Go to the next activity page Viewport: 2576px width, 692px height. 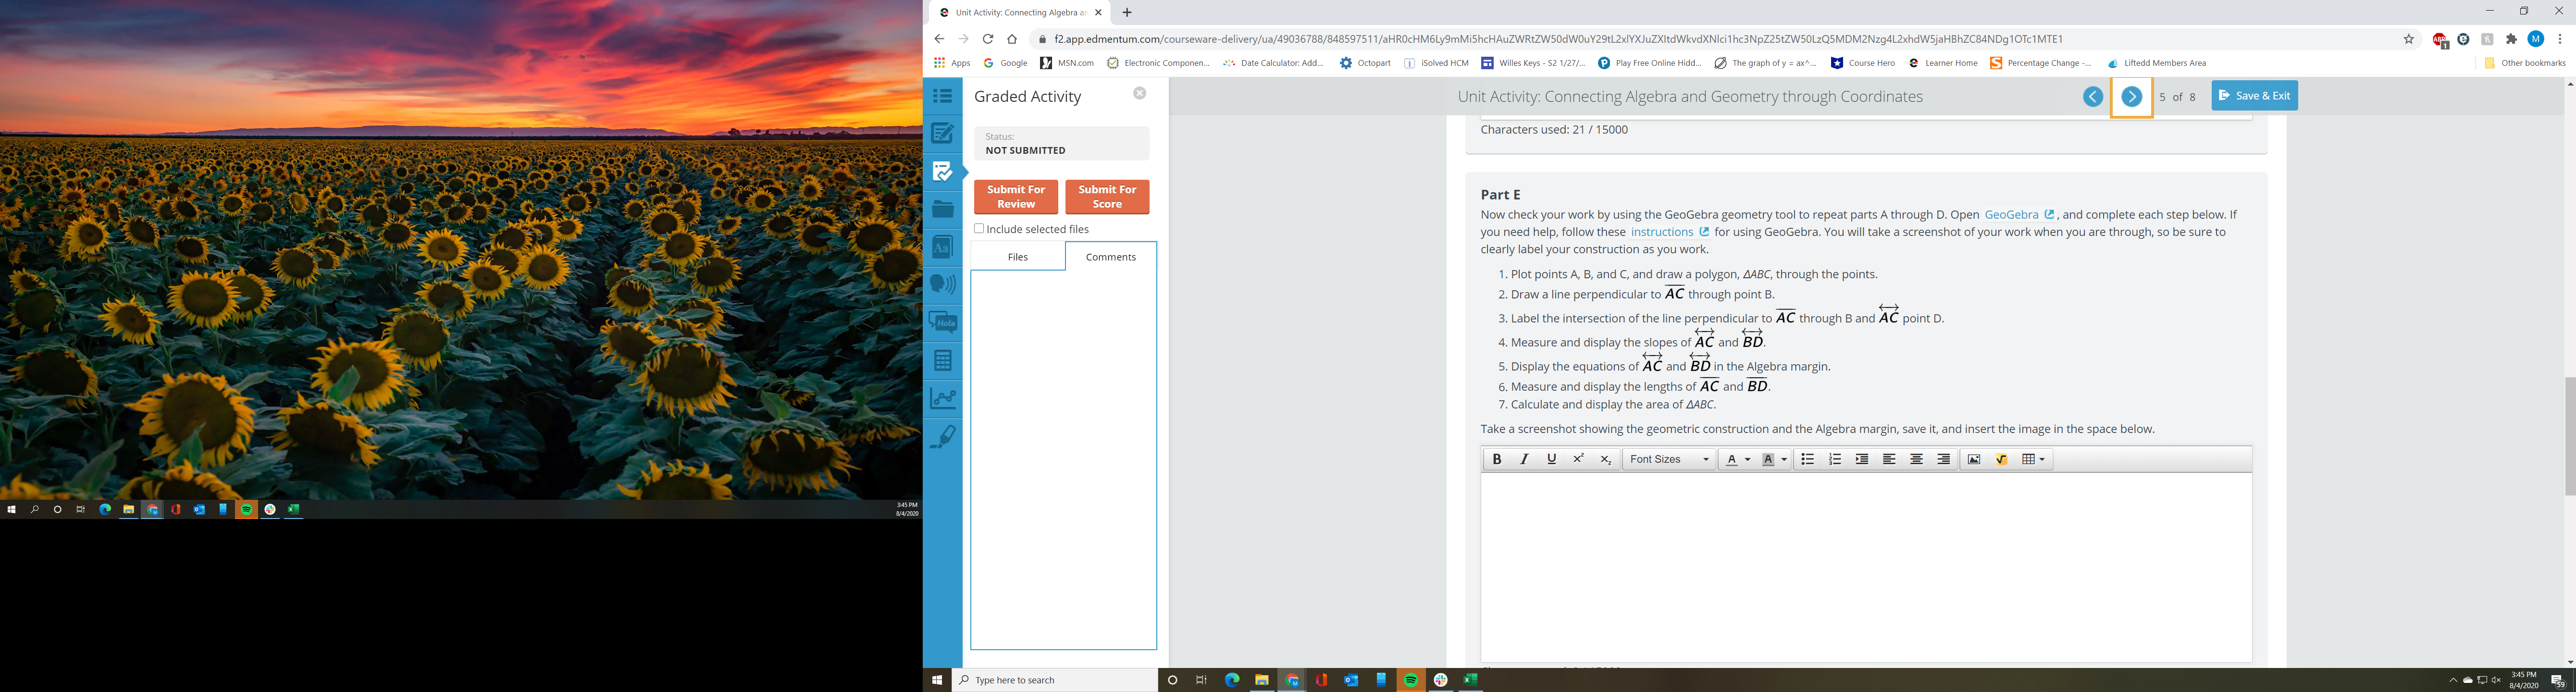tap(2131, 97)
